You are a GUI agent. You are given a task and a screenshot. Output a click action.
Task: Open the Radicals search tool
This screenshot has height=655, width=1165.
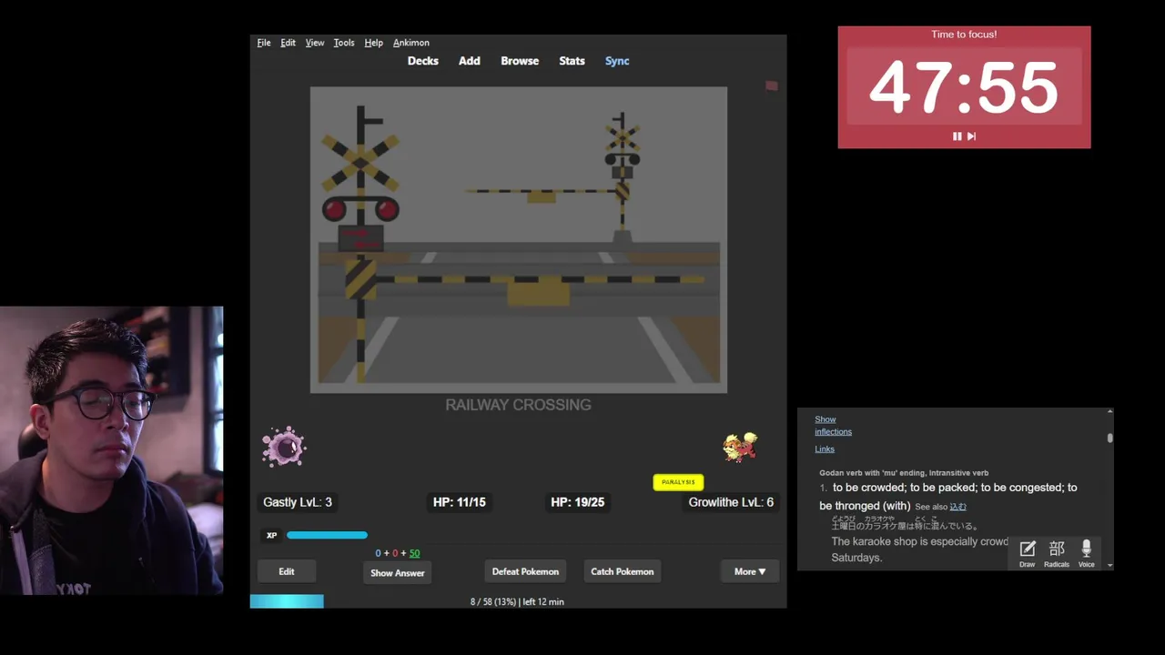pos(1057,553)
